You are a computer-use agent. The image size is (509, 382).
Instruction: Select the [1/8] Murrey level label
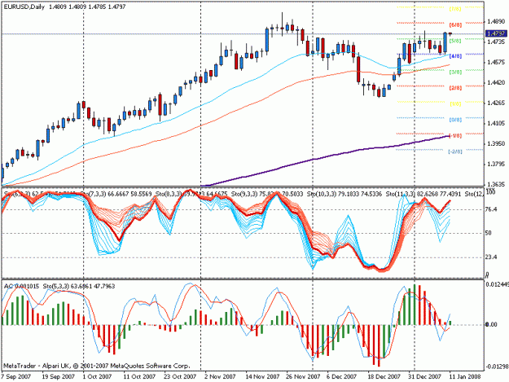pos(455,104)
